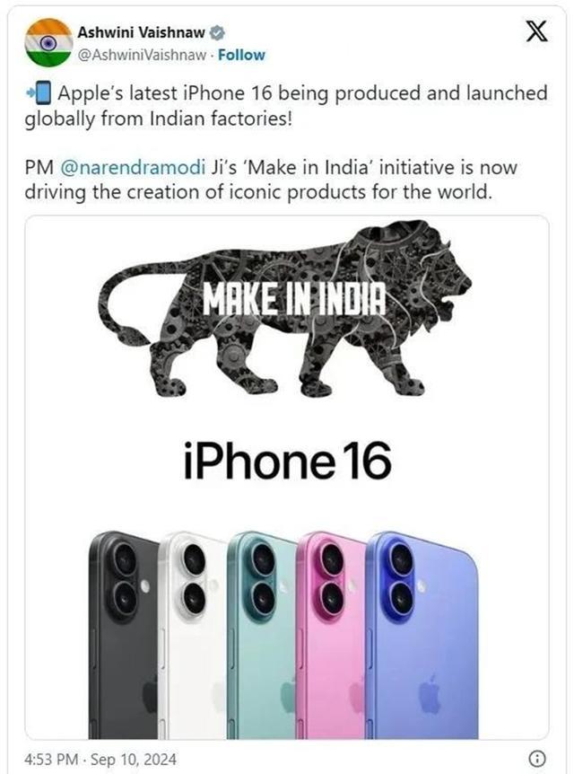Select the pink iPhone 16 body
The height and width of the screenshot is (774, 574).
tap(333, 636)
